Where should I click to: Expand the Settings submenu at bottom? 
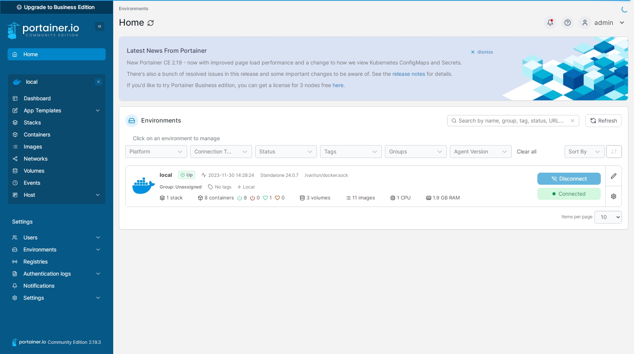tap(98, 298)
